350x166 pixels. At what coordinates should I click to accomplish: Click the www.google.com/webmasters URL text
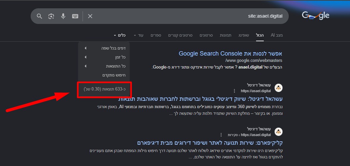(254, 61)
